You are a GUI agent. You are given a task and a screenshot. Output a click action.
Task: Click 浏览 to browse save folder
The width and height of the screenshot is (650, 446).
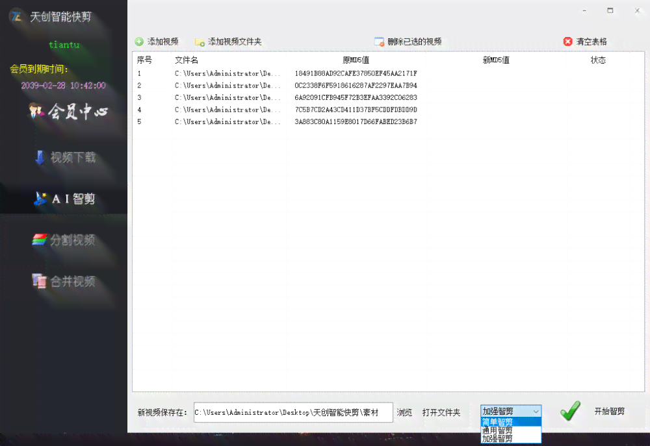[x=404, y=412]
